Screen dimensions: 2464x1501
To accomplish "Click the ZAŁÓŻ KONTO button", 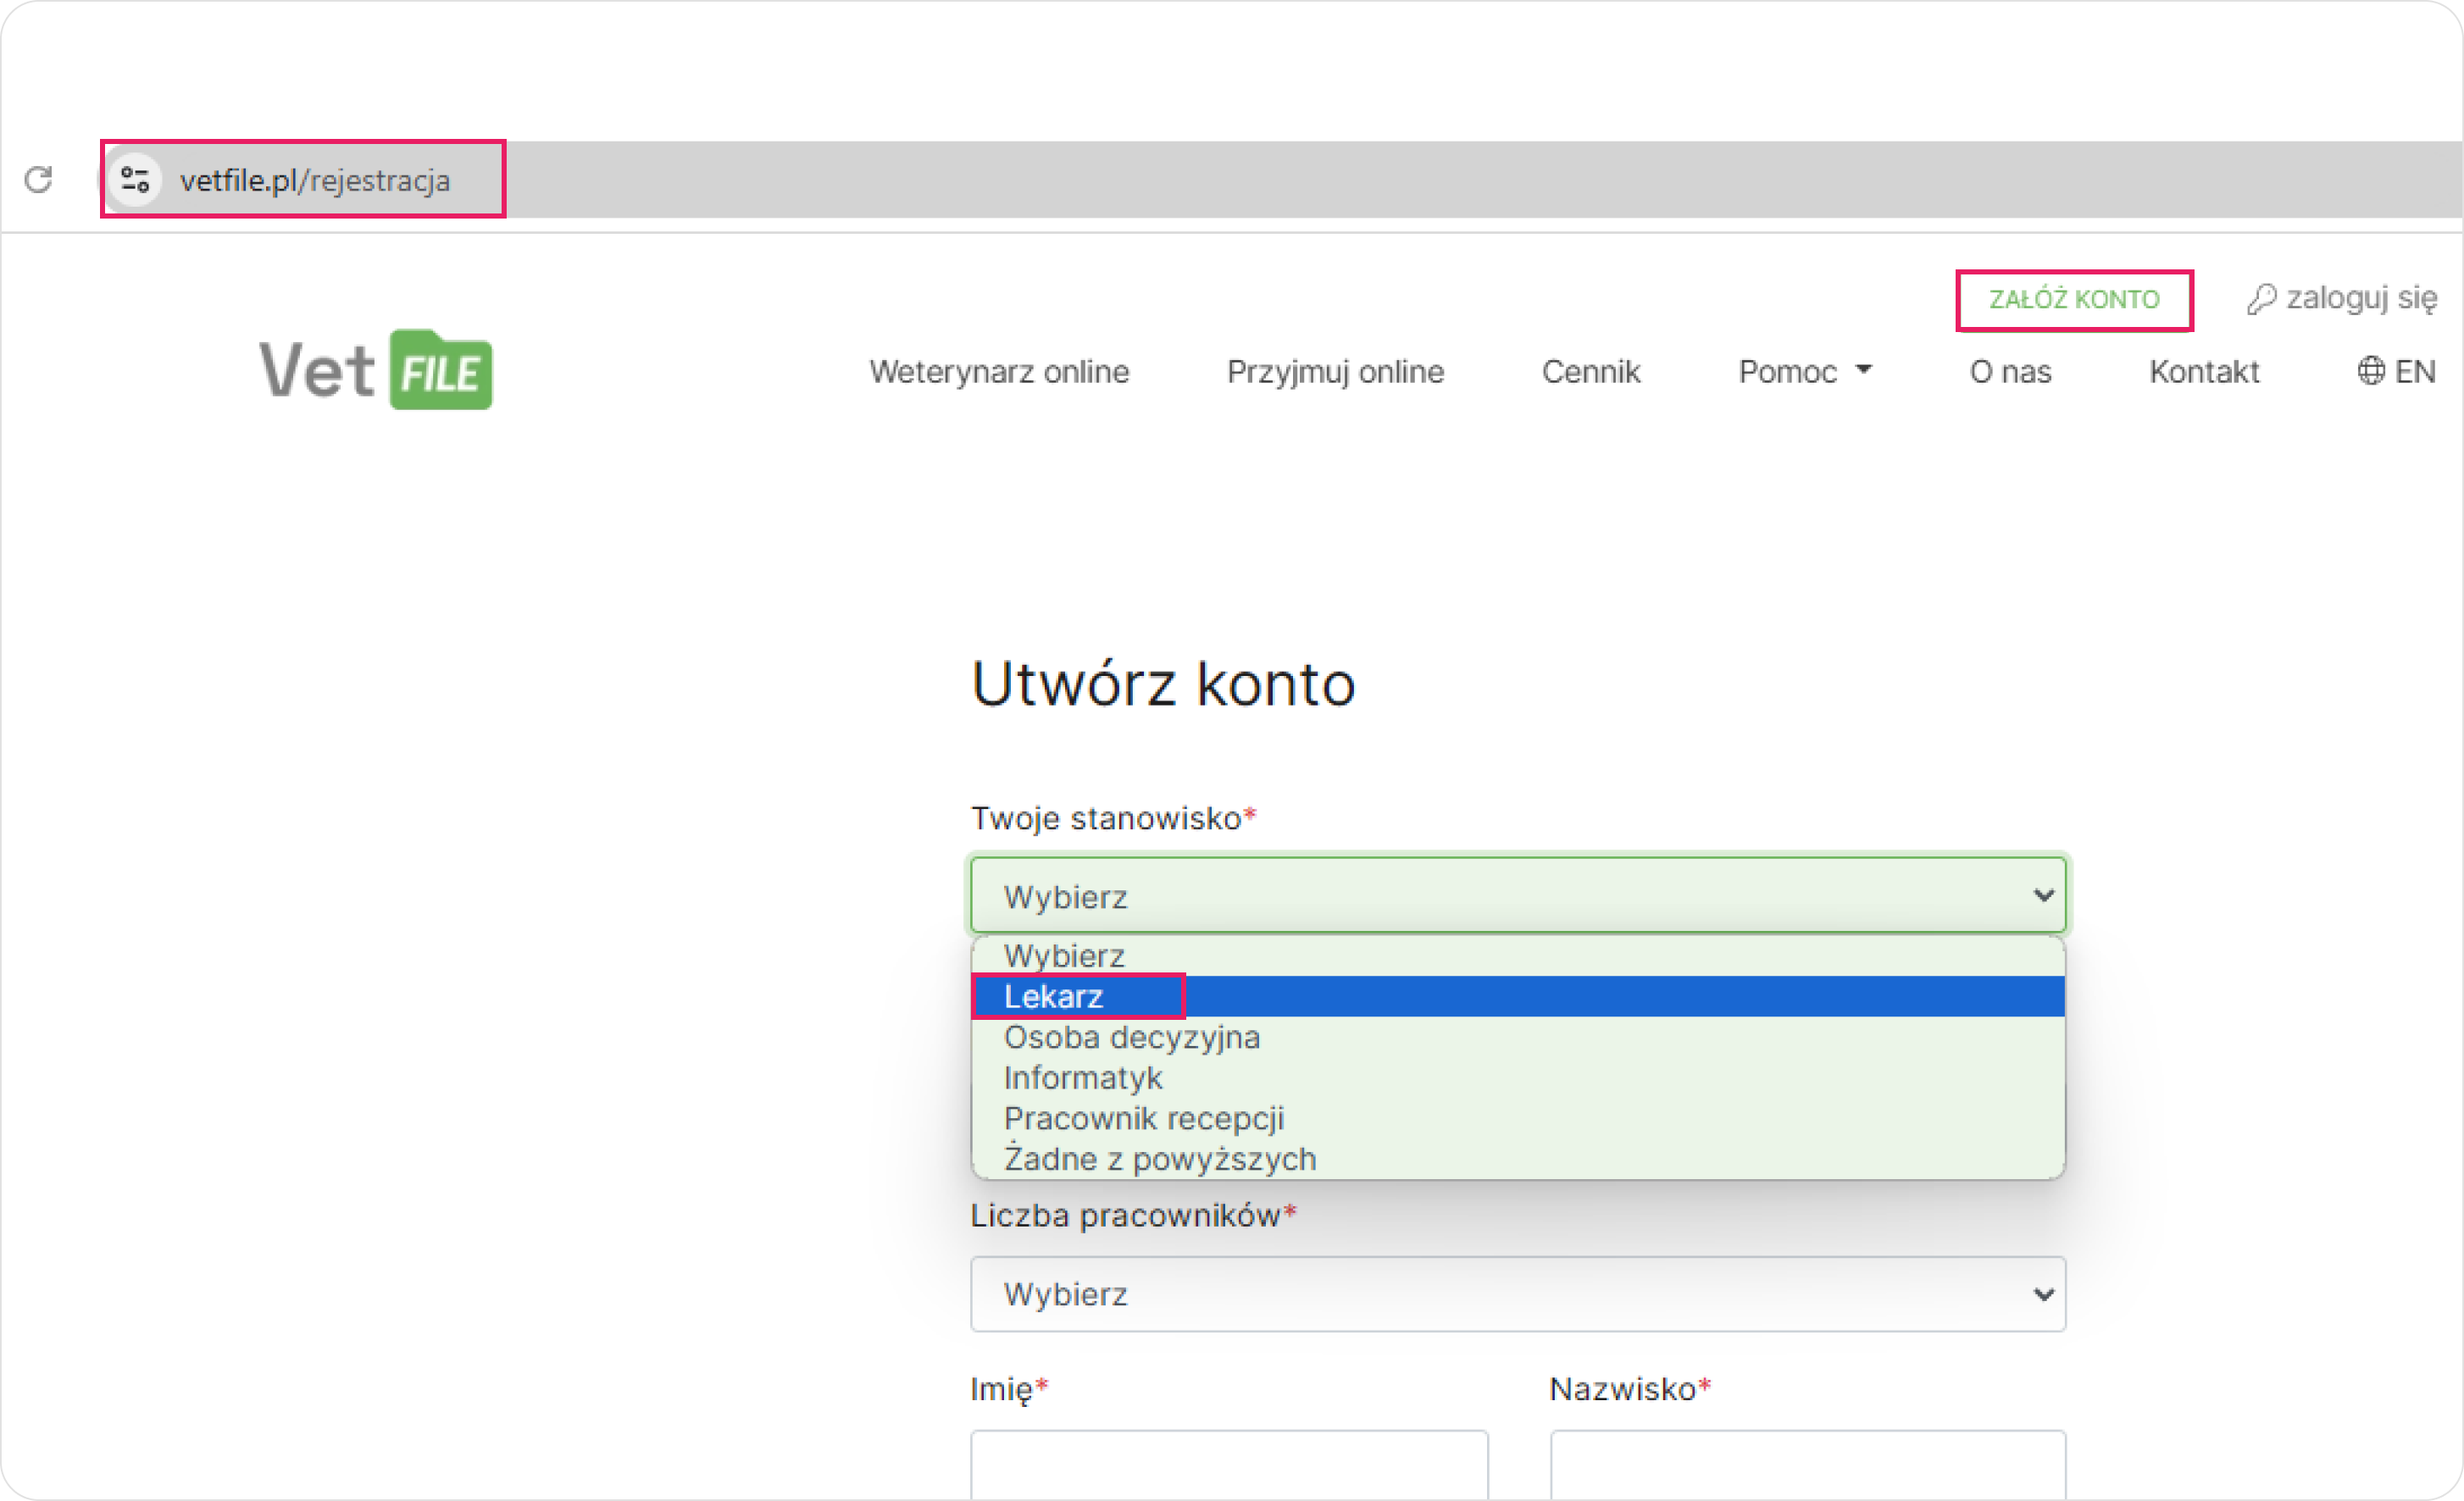I will [x=2074, y=299].
